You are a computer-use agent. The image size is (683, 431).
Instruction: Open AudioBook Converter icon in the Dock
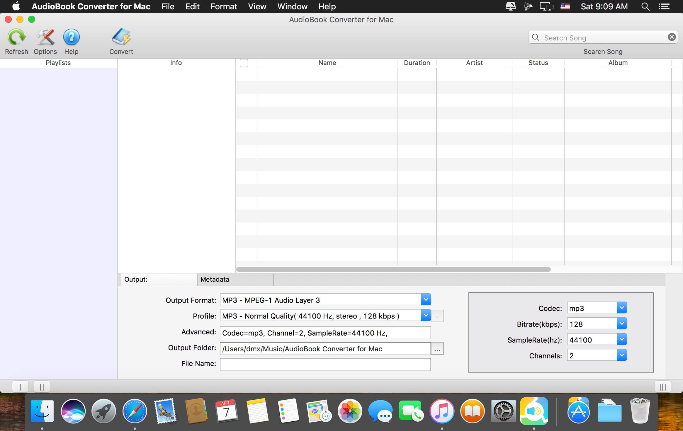[x=534, y=411]
